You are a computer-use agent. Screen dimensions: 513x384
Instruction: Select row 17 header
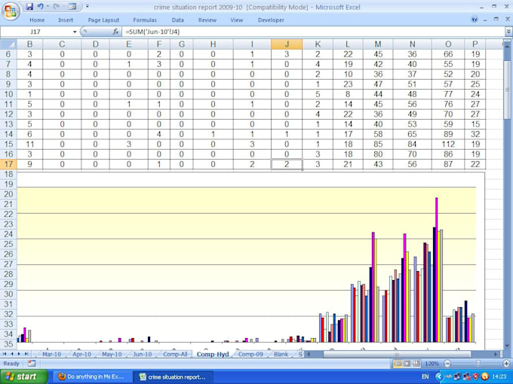point(8,164)
